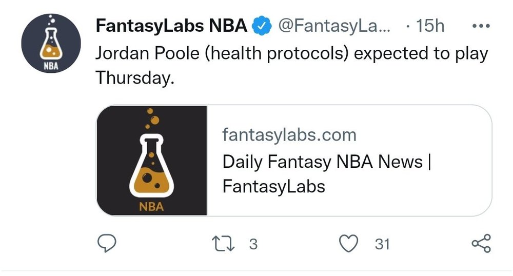
Task: Reply using the speech bubble icon
Action: point(107,244)
